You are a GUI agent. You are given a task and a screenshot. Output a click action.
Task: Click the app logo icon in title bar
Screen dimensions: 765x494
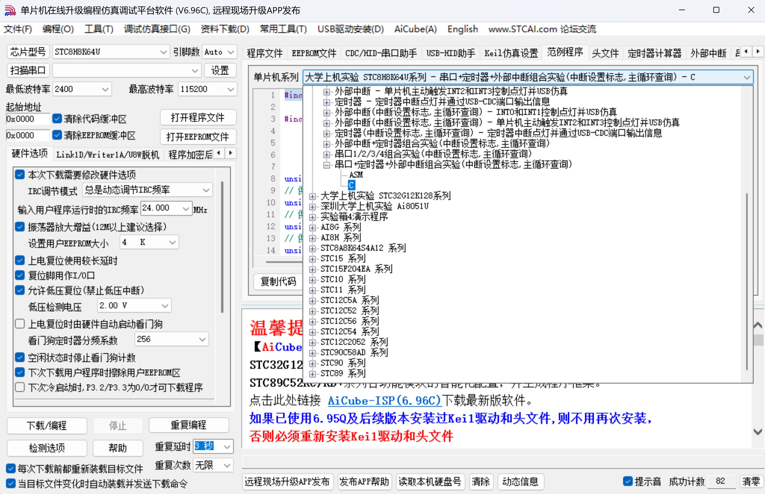10,10
